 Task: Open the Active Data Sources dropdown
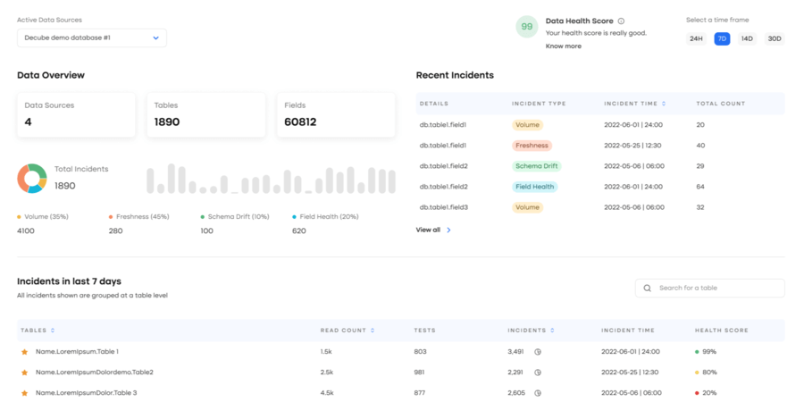click(x=92, y=38)
